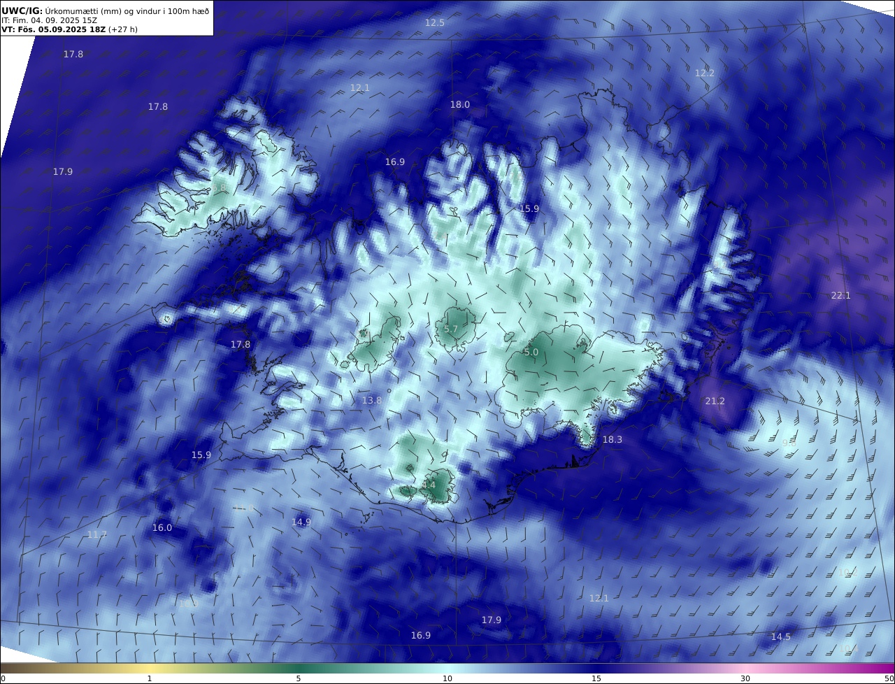Image resolution: width=895 pixels, height=684 pixels.
Task: Click the 5.7 value on the glacier
Action: click(451, 329)
